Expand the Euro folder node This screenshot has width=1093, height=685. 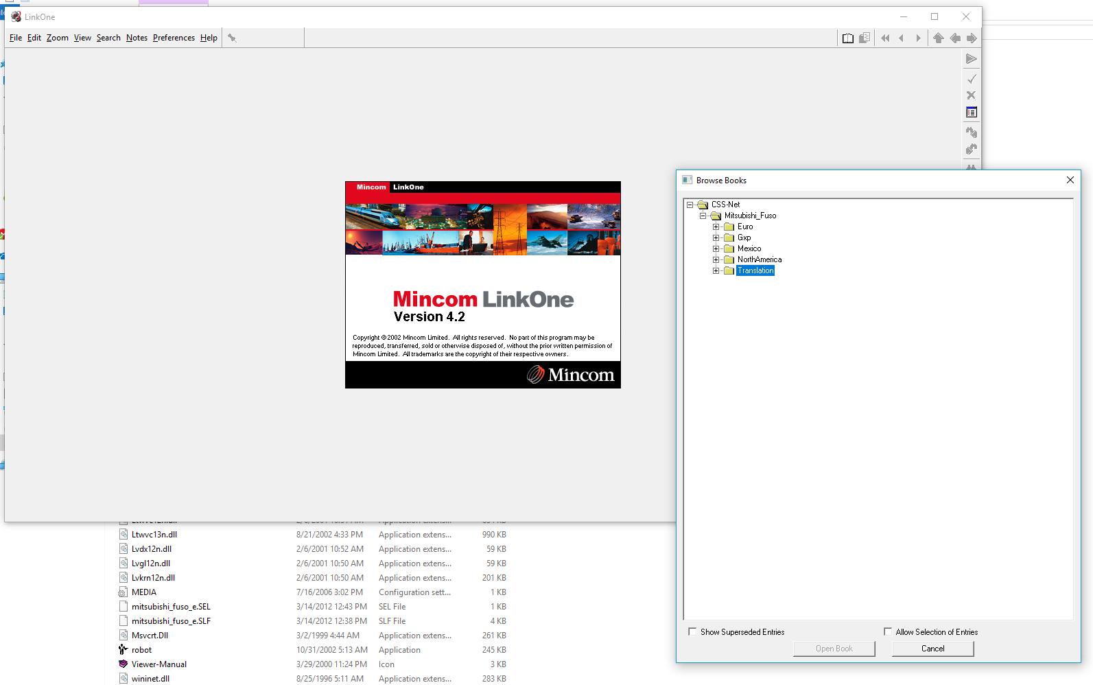tap(716, 227)
